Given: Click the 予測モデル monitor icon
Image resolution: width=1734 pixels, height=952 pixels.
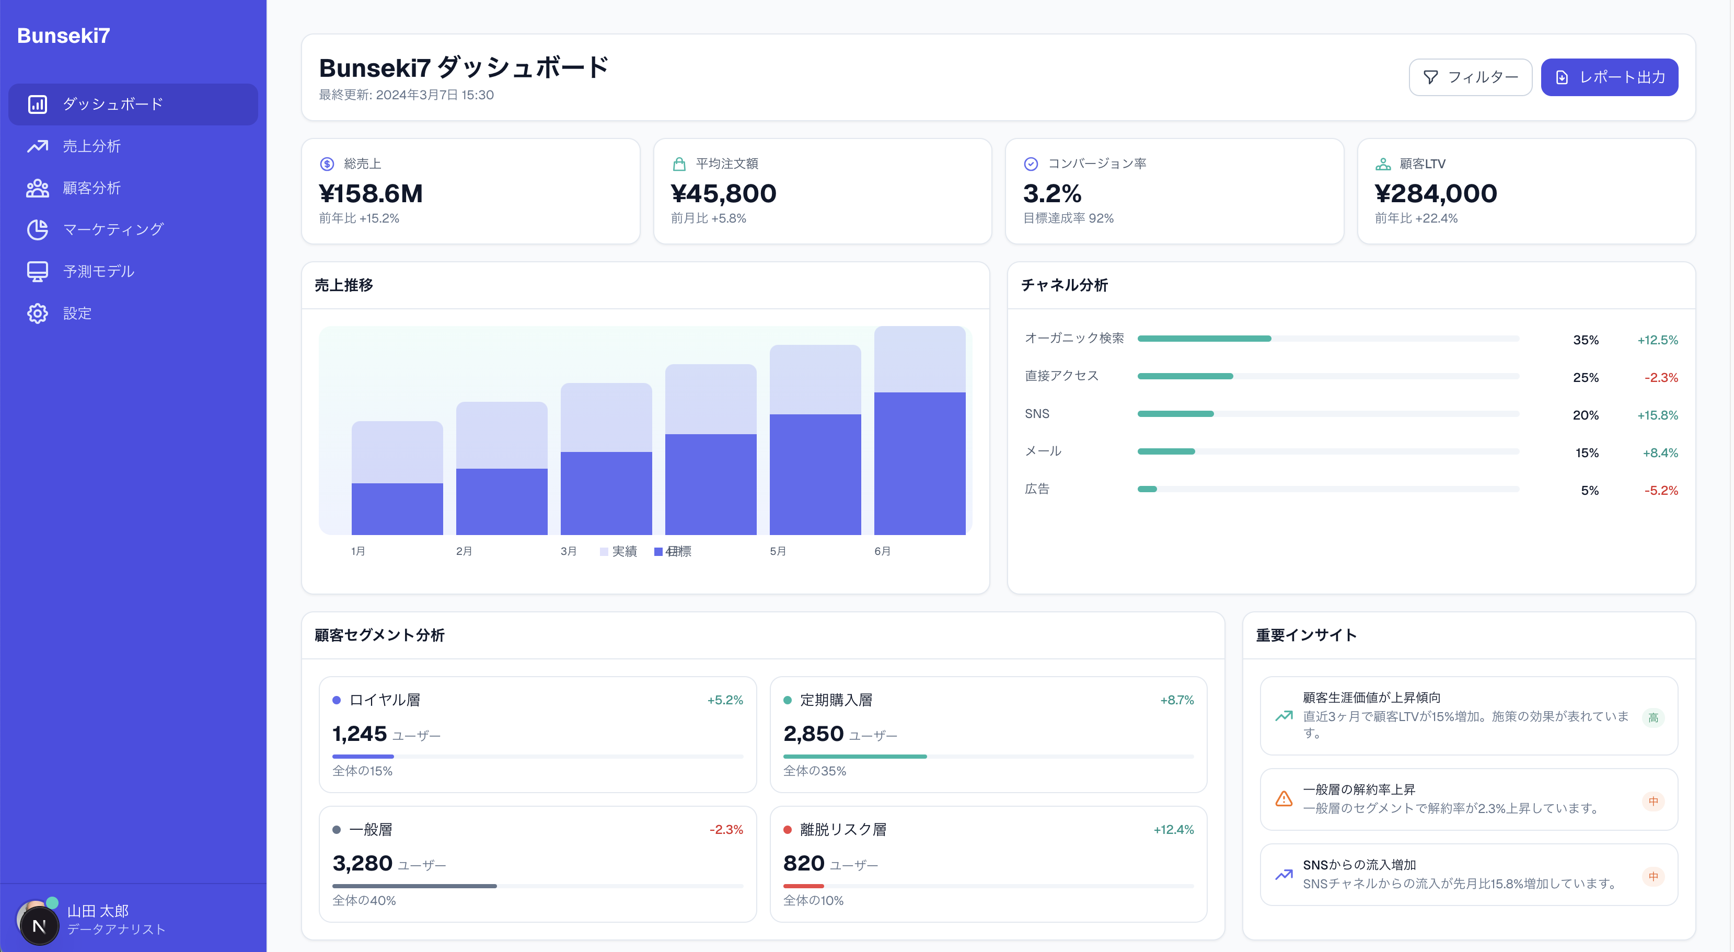Looking at the screenshot, I should coord(38,271).
